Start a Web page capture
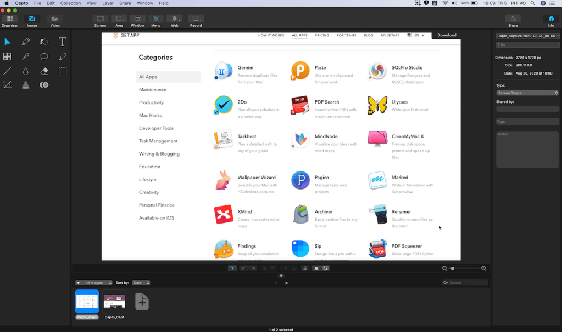Screen dimensions: 562x332 point(174,21)
